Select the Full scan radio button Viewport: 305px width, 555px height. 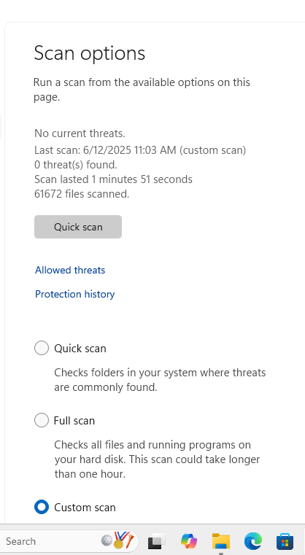pos(42,420)
